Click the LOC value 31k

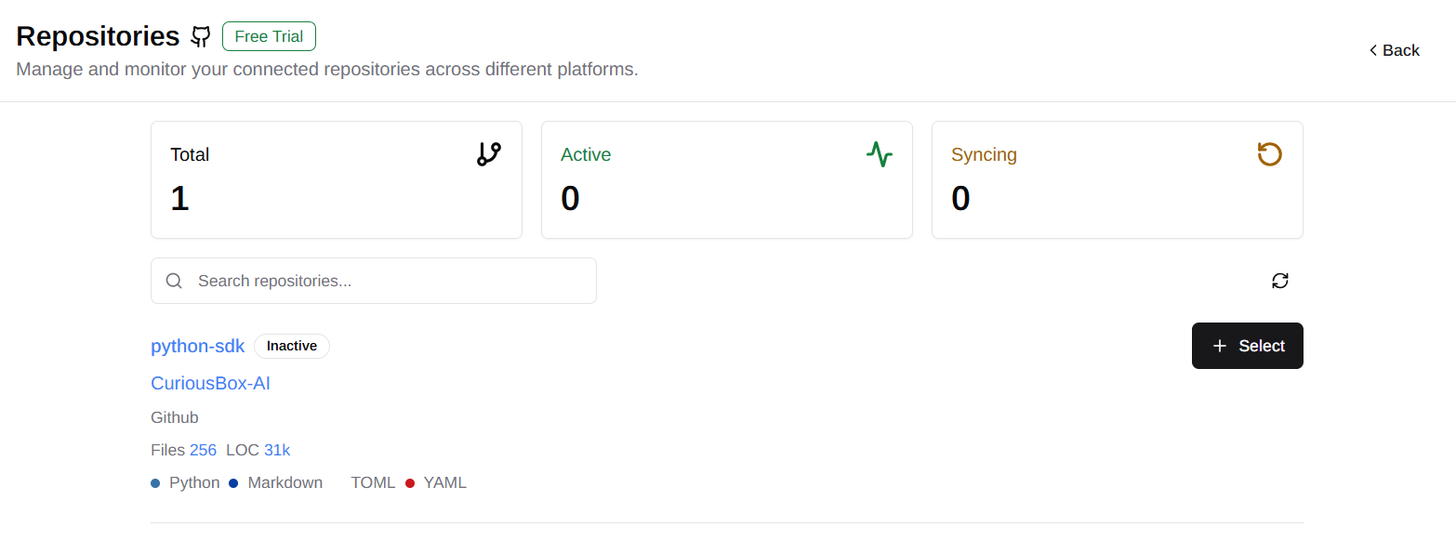277,450
